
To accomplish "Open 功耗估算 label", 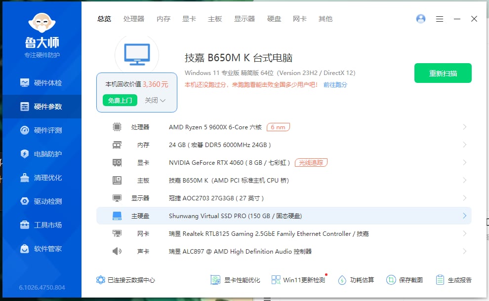I will pyautogui.click(x=362, y=280).
